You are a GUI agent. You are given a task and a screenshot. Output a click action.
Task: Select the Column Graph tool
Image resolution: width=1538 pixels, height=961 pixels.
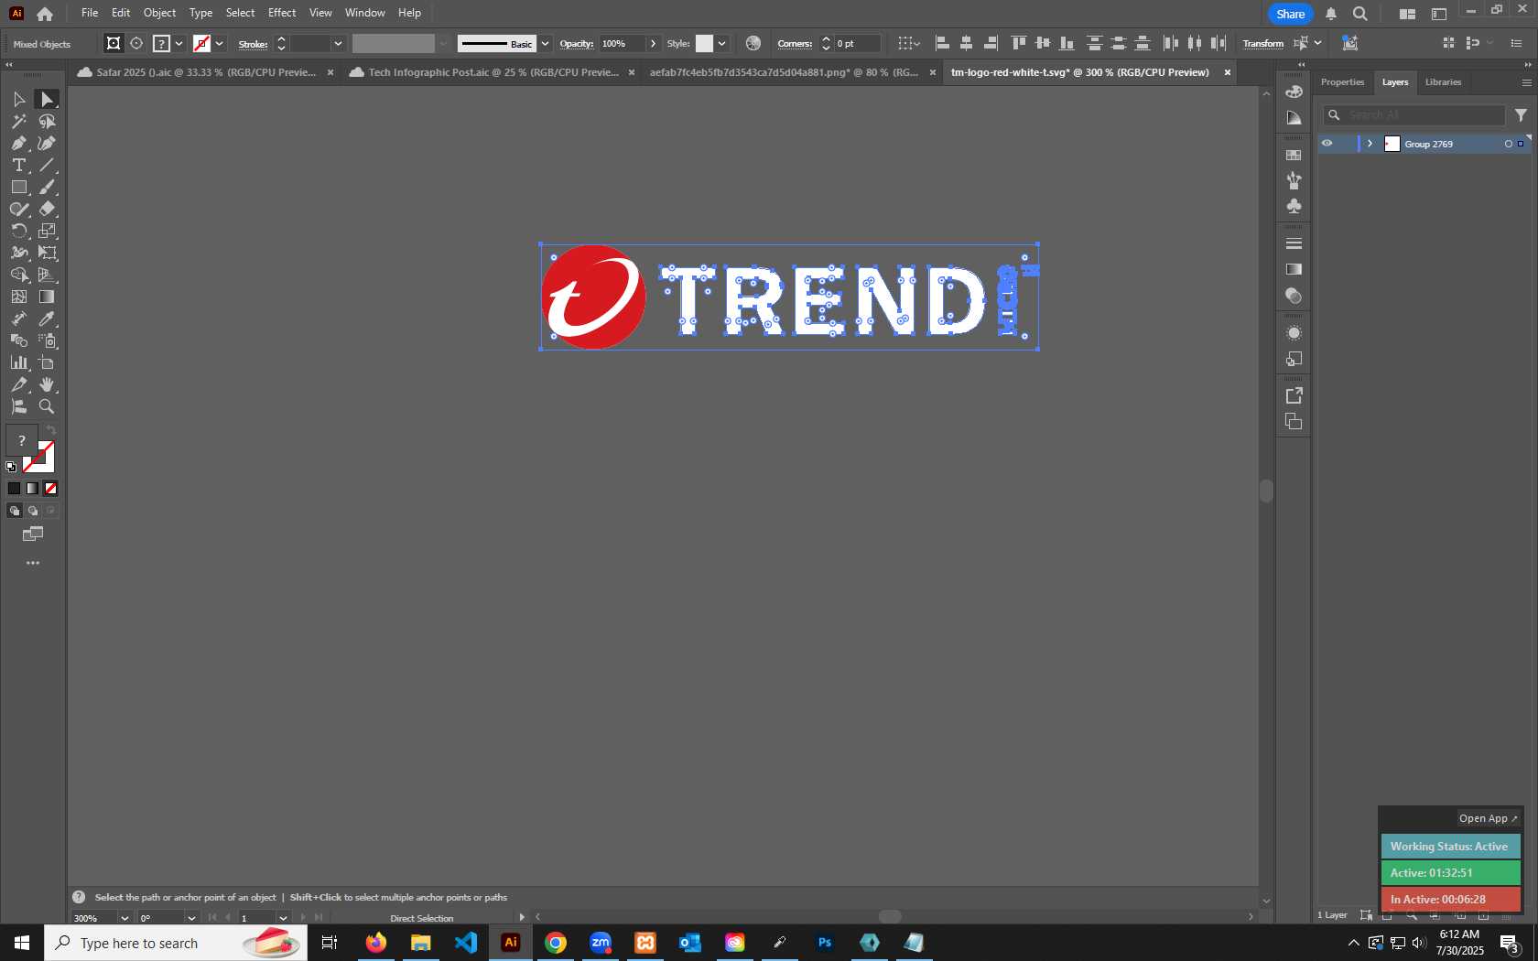(x=18, y=362)
